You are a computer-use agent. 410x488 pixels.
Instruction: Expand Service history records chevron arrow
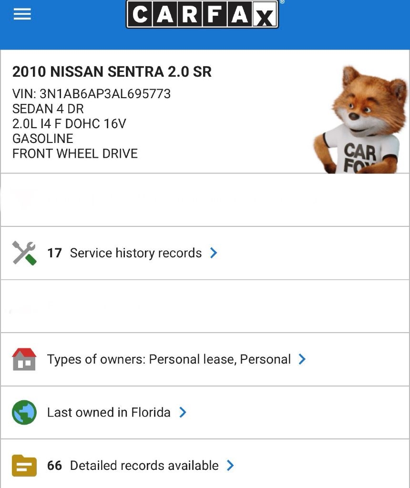click(214, 253)
